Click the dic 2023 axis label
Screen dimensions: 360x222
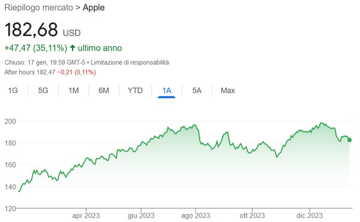click(309, 214)
